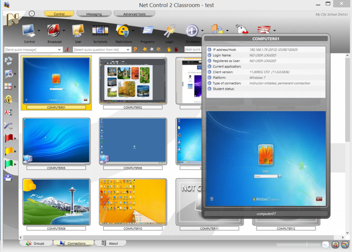Click the refresh arrows icon in the sidebar
This screenshot has width=352, height=252.
point(9,62)
